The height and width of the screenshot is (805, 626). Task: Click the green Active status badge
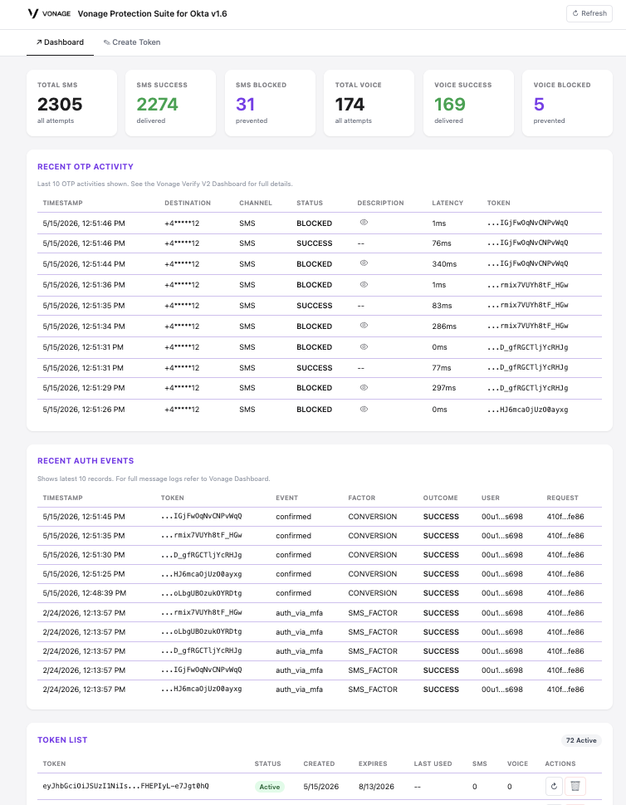point(269,787)
